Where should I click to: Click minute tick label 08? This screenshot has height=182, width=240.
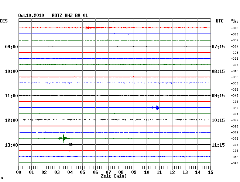121,172
